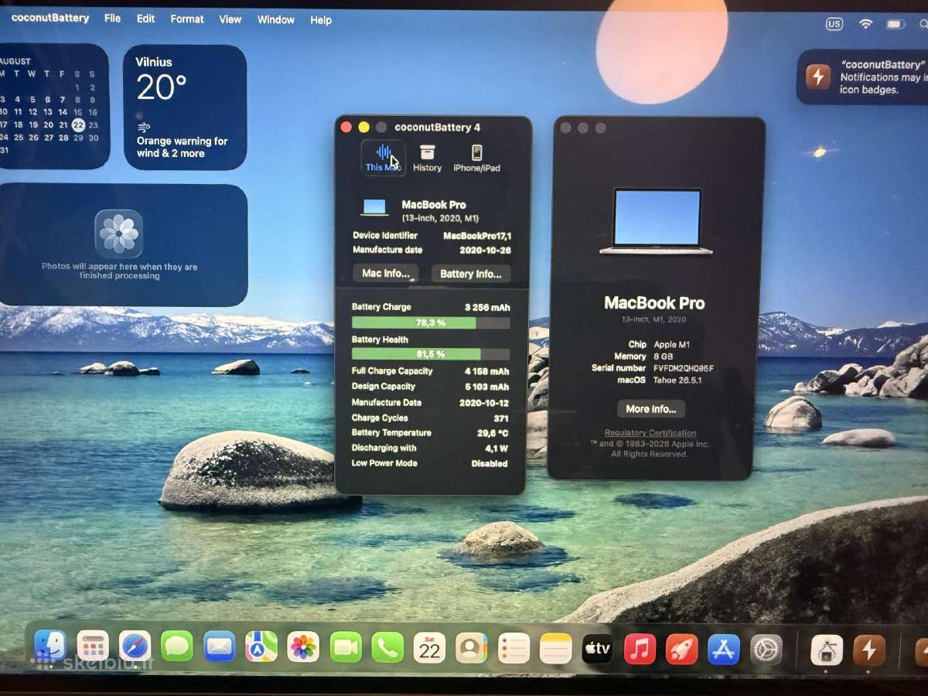Screen dimensions: 928x696
Task: Open Finder from the Dock
Action: tap(50, 646)
